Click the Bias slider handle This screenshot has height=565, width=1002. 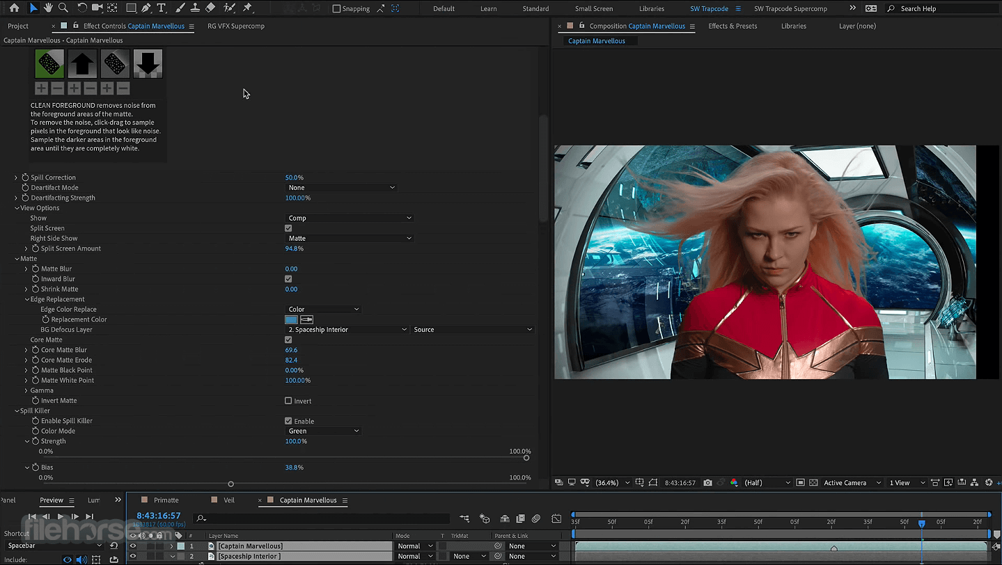tap(230, 484)
